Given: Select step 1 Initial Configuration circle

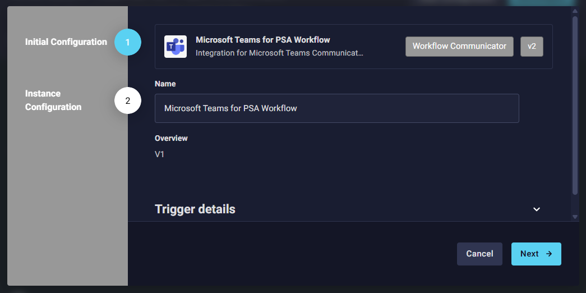Looking at the screenshot, I should (x=127, y=42).
